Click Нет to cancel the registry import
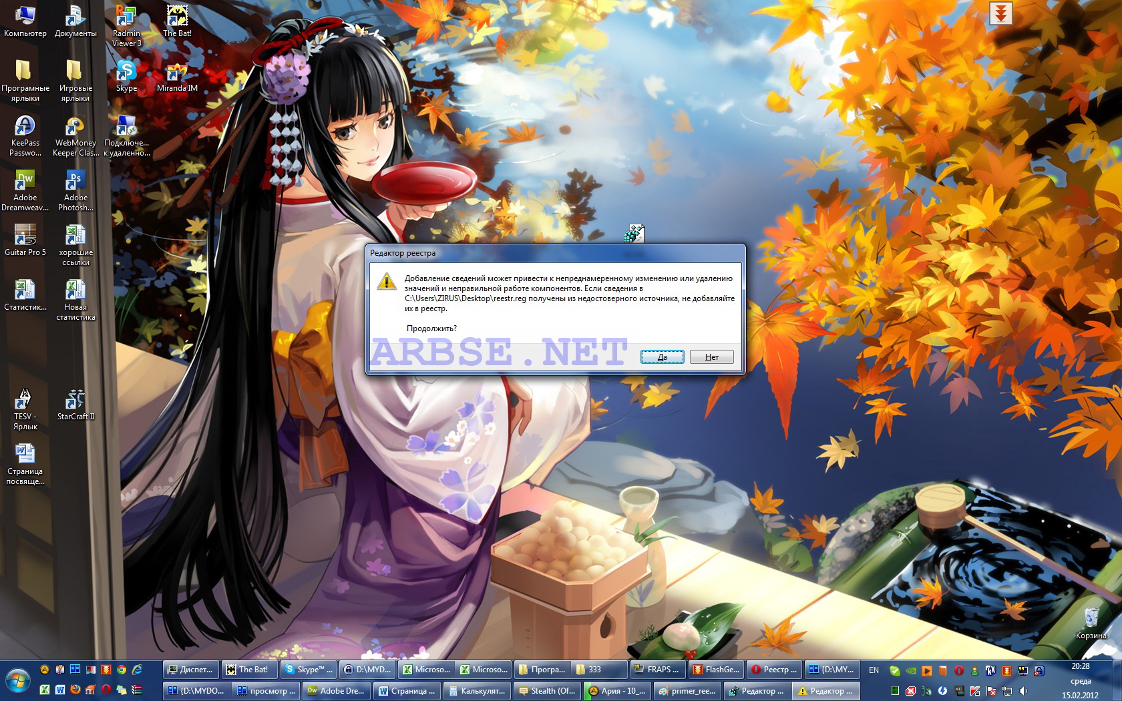The height and width of the screenshot is (701, 1122). point(712,357)
